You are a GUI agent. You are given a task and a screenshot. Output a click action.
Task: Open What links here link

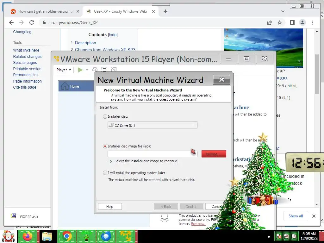coord(26,50)
